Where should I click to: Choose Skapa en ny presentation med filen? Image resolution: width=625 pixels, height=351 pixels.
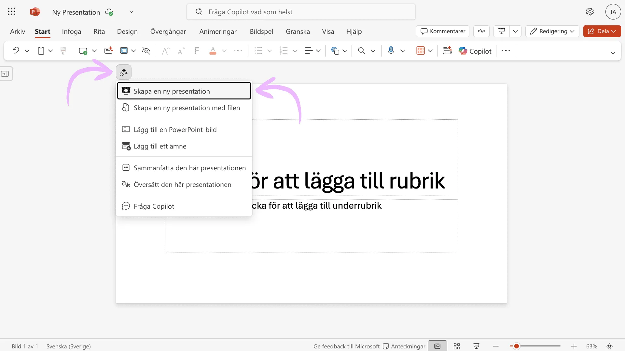point(184,108)
